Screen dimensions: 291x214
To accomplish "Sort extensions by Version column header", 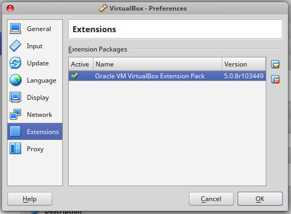I will (244, 64).
